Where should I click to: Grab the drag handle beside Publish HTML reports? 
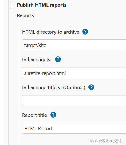[x=12, y=6]
